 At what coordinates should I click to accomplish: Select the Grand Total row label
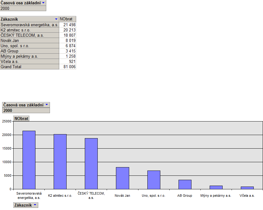(30, 67)
